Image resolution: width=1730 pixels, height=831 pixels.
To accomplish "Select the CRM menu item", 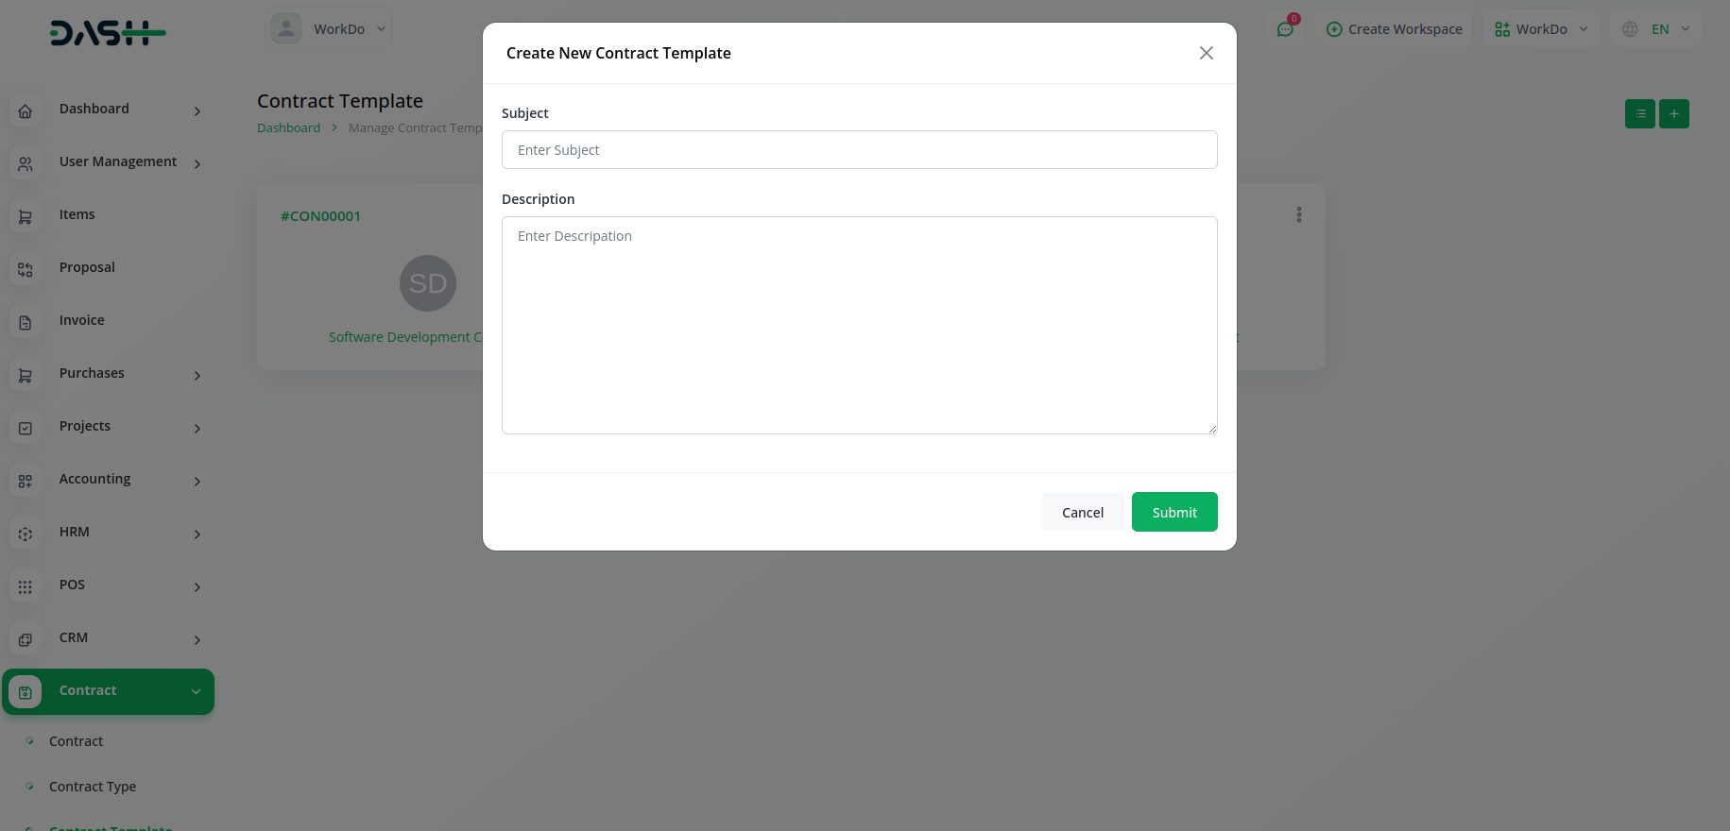I will click(74, 637).
